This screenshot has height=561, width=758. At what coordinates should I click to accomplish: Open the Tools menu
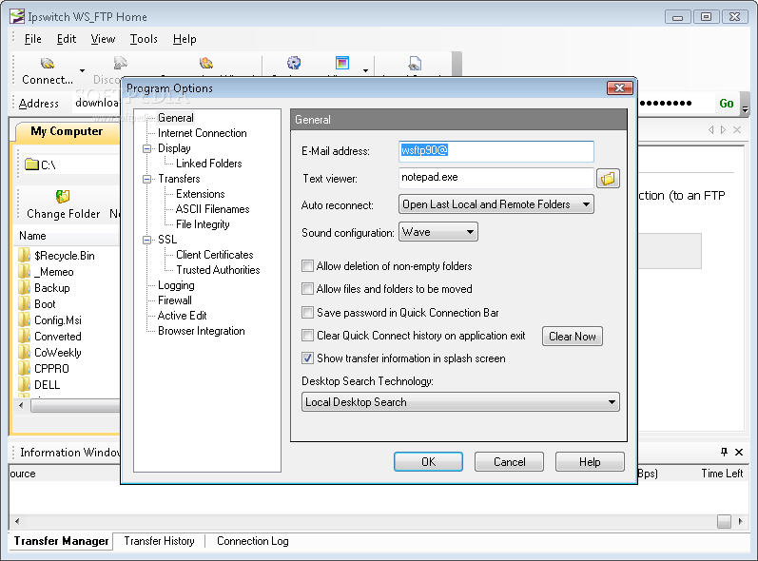(x=144, y=39)
